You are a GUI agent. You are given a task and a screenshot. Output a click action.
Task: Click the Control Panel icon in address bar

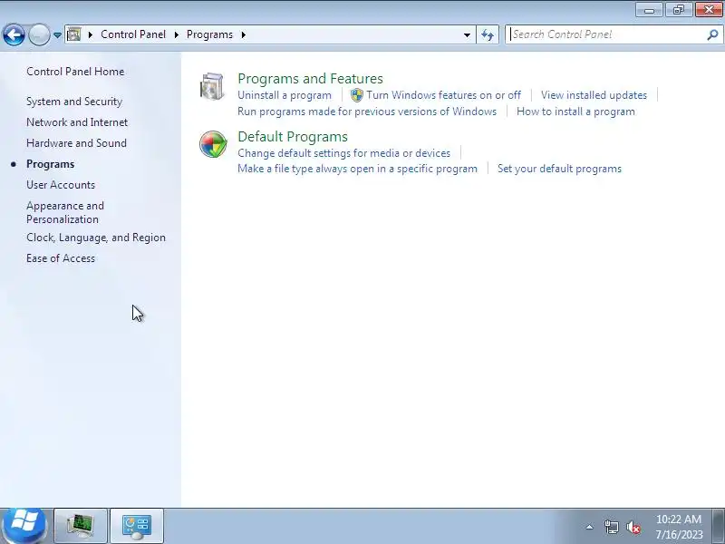tap(74, 34)
